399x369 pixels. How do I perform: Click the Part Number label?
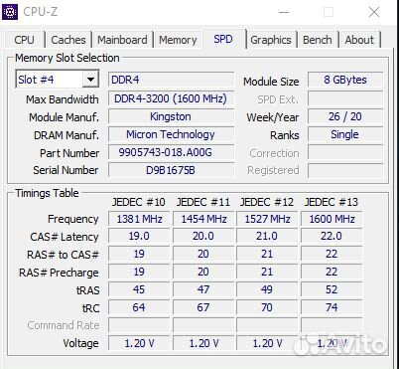(69, 153)
